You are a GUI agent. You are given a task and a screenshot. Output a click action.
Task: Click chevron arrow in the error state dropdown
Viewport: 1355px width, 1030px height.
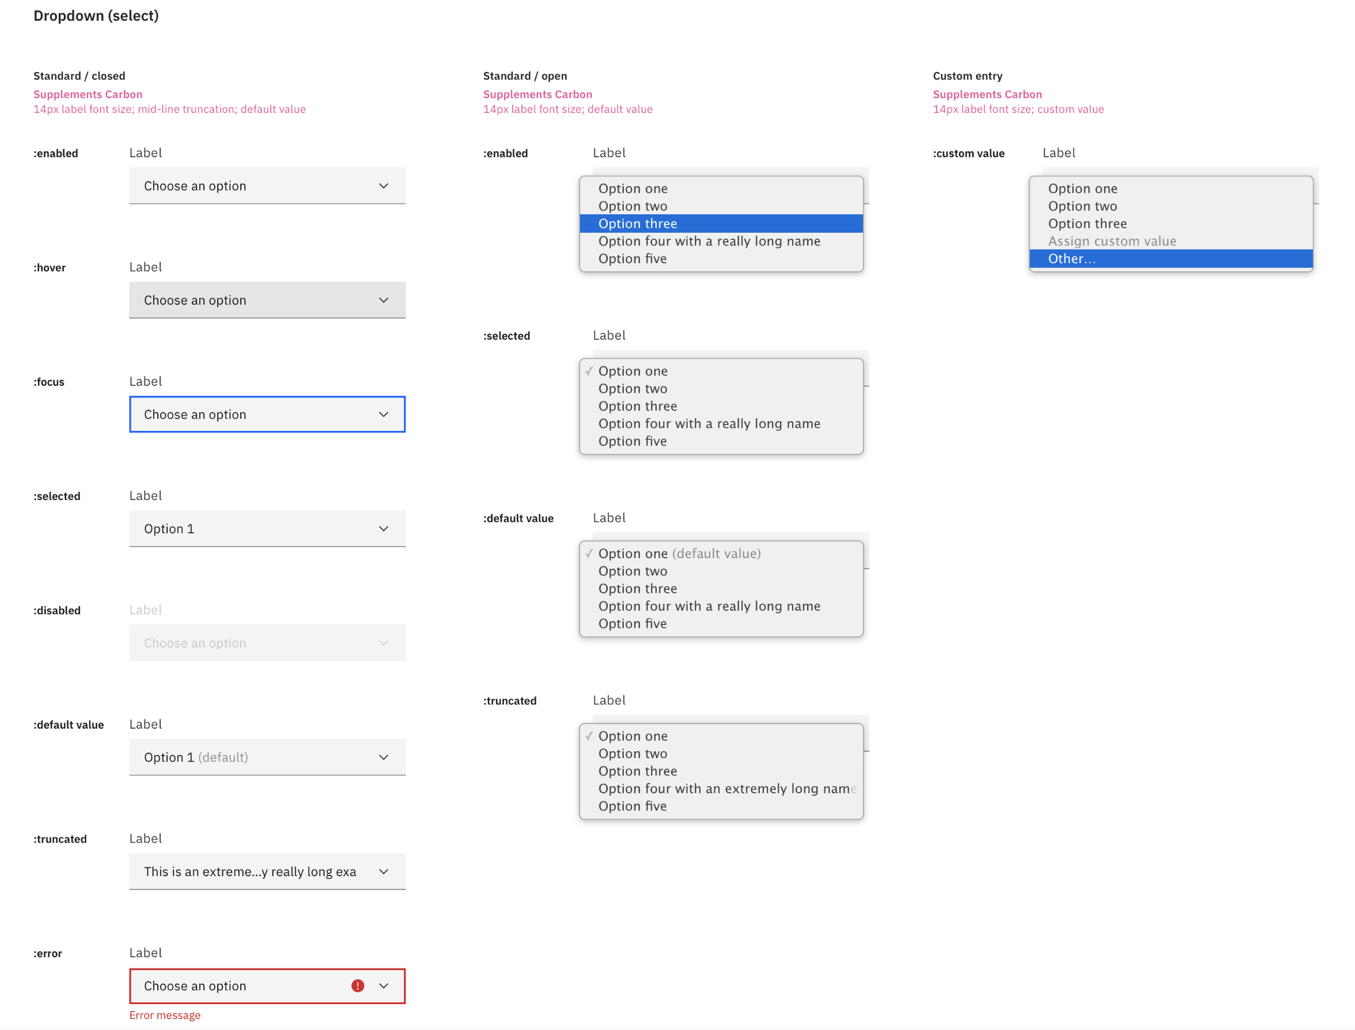(x=383, y=985)
